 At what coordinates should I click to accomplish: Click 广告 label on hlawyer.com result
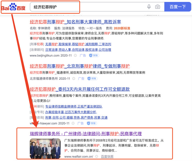[x=81, y=123]
